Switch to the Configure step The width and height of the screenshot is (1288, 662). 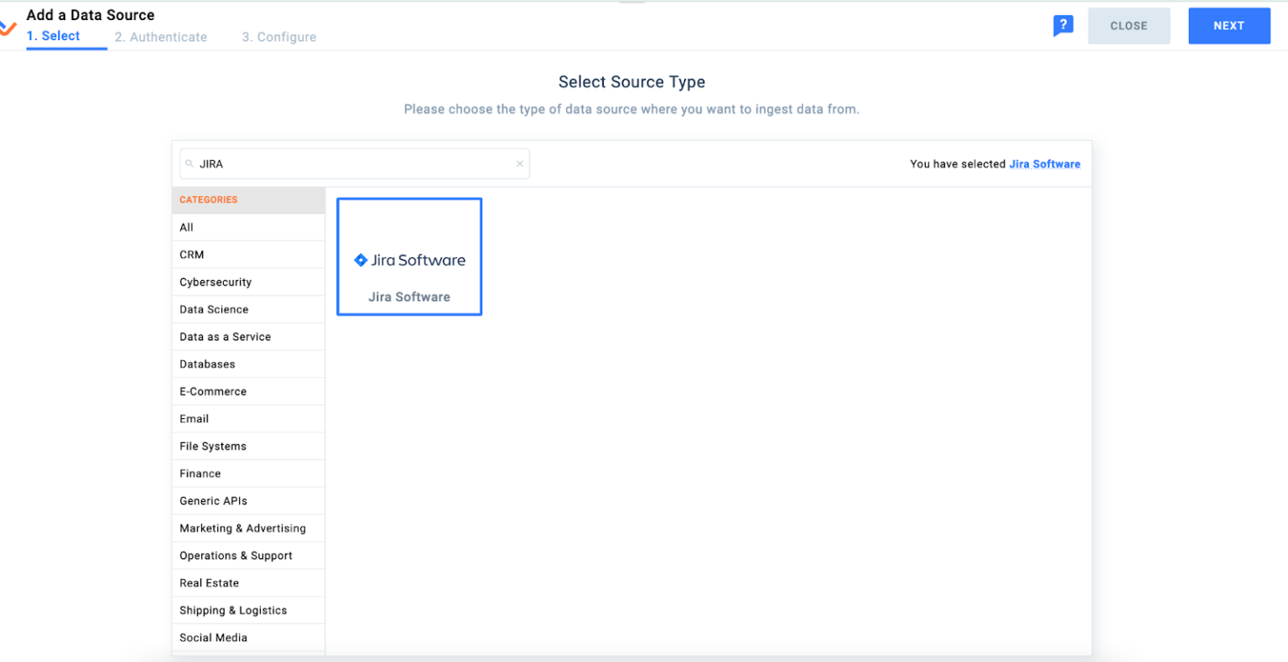[x=278, y=37]
